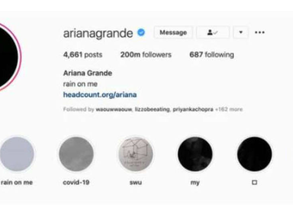View the profile picture story ring

click(9, 57)
